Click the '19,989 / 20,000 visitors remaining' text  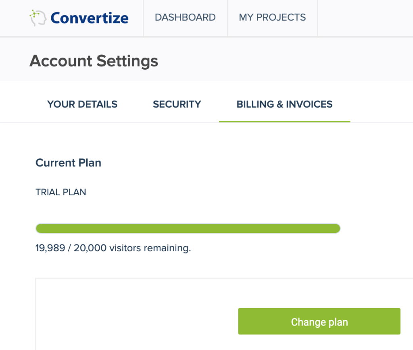click(113, 248)
